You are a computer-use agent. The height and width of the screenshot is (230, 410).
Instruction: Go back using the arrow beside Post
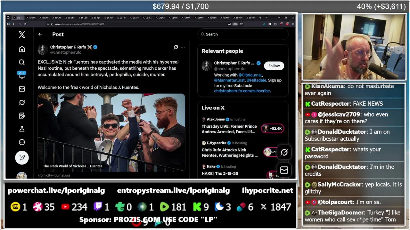pyautogui.click(x=40, y=34)
